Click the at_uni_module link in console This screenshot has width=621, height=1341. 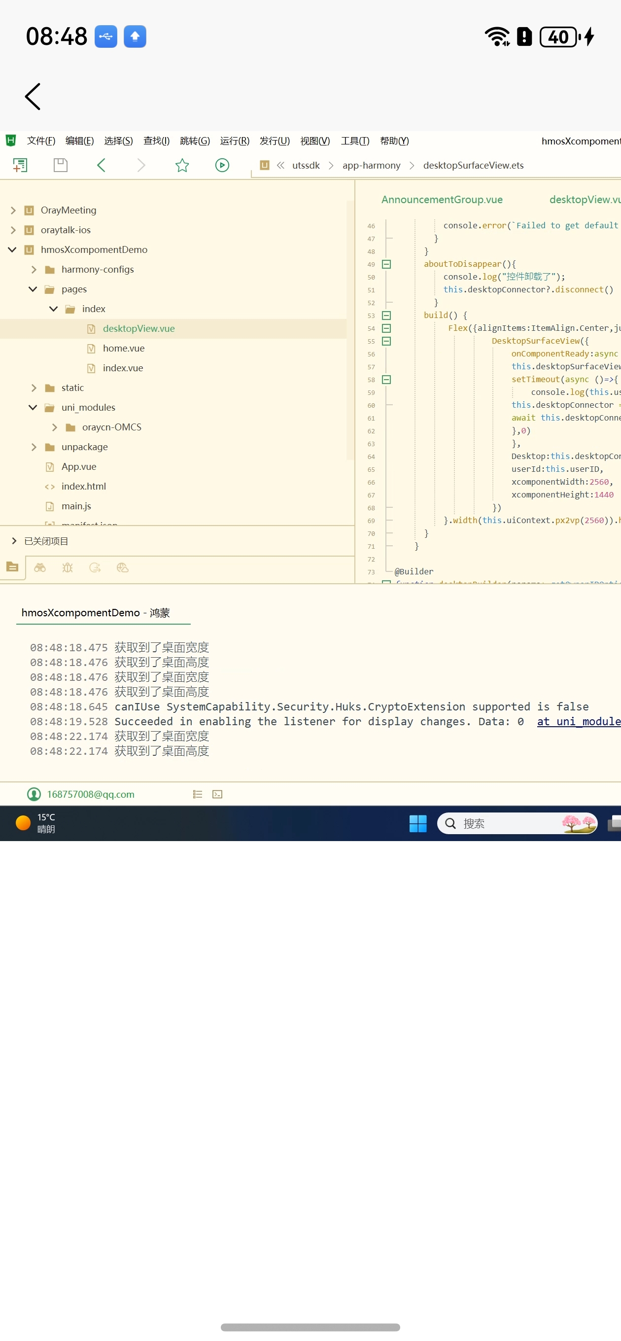point(578,721)
